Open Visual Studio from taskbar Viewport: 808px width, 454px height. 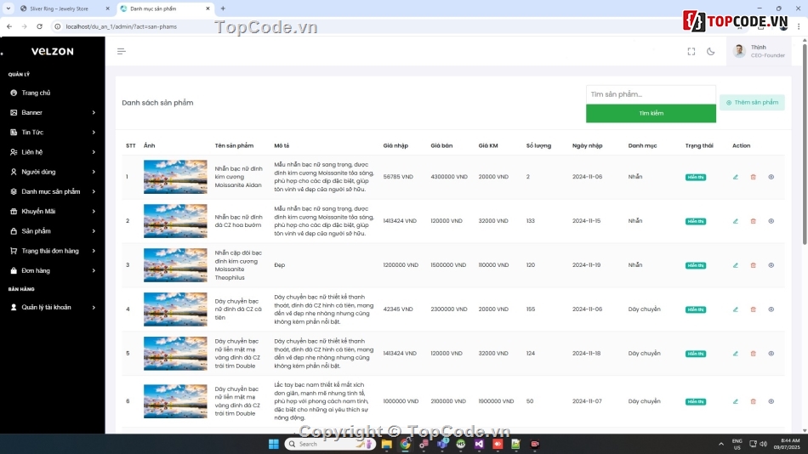(x=479, y=444)
